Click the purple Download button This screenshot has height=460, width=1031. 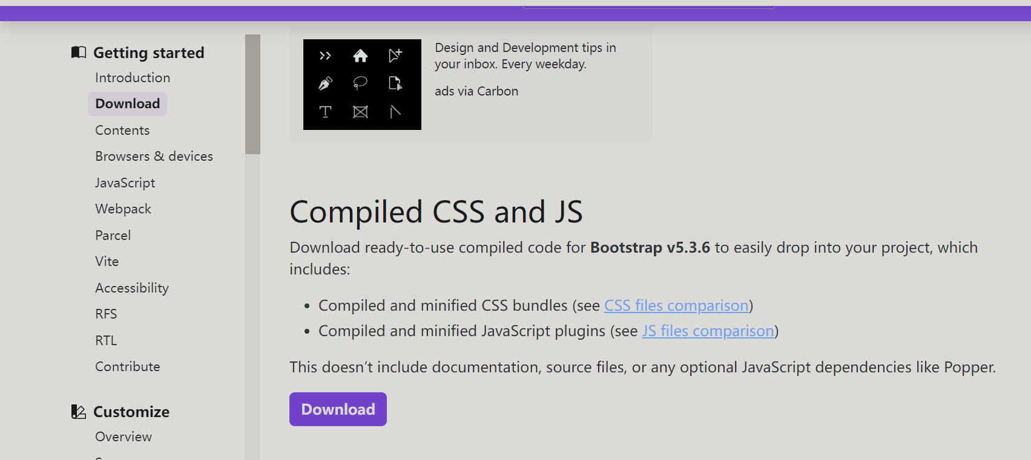pos(338,409)
